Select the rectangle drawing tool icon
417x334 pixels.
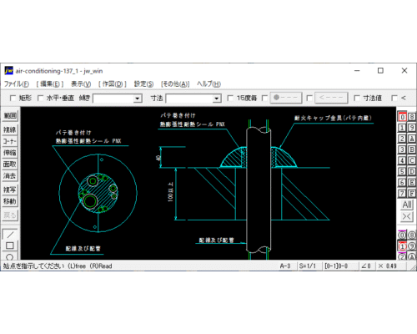click(x=10, y=245)
